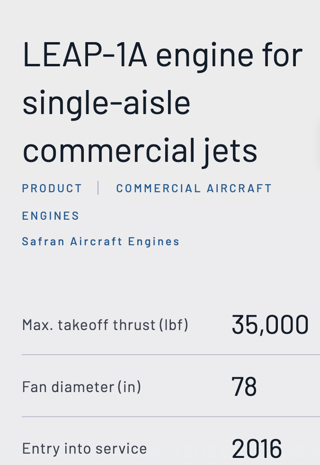Select the Fan diameter (in) label
Viewport: 320px width, 465px height.
pos(81,387)
